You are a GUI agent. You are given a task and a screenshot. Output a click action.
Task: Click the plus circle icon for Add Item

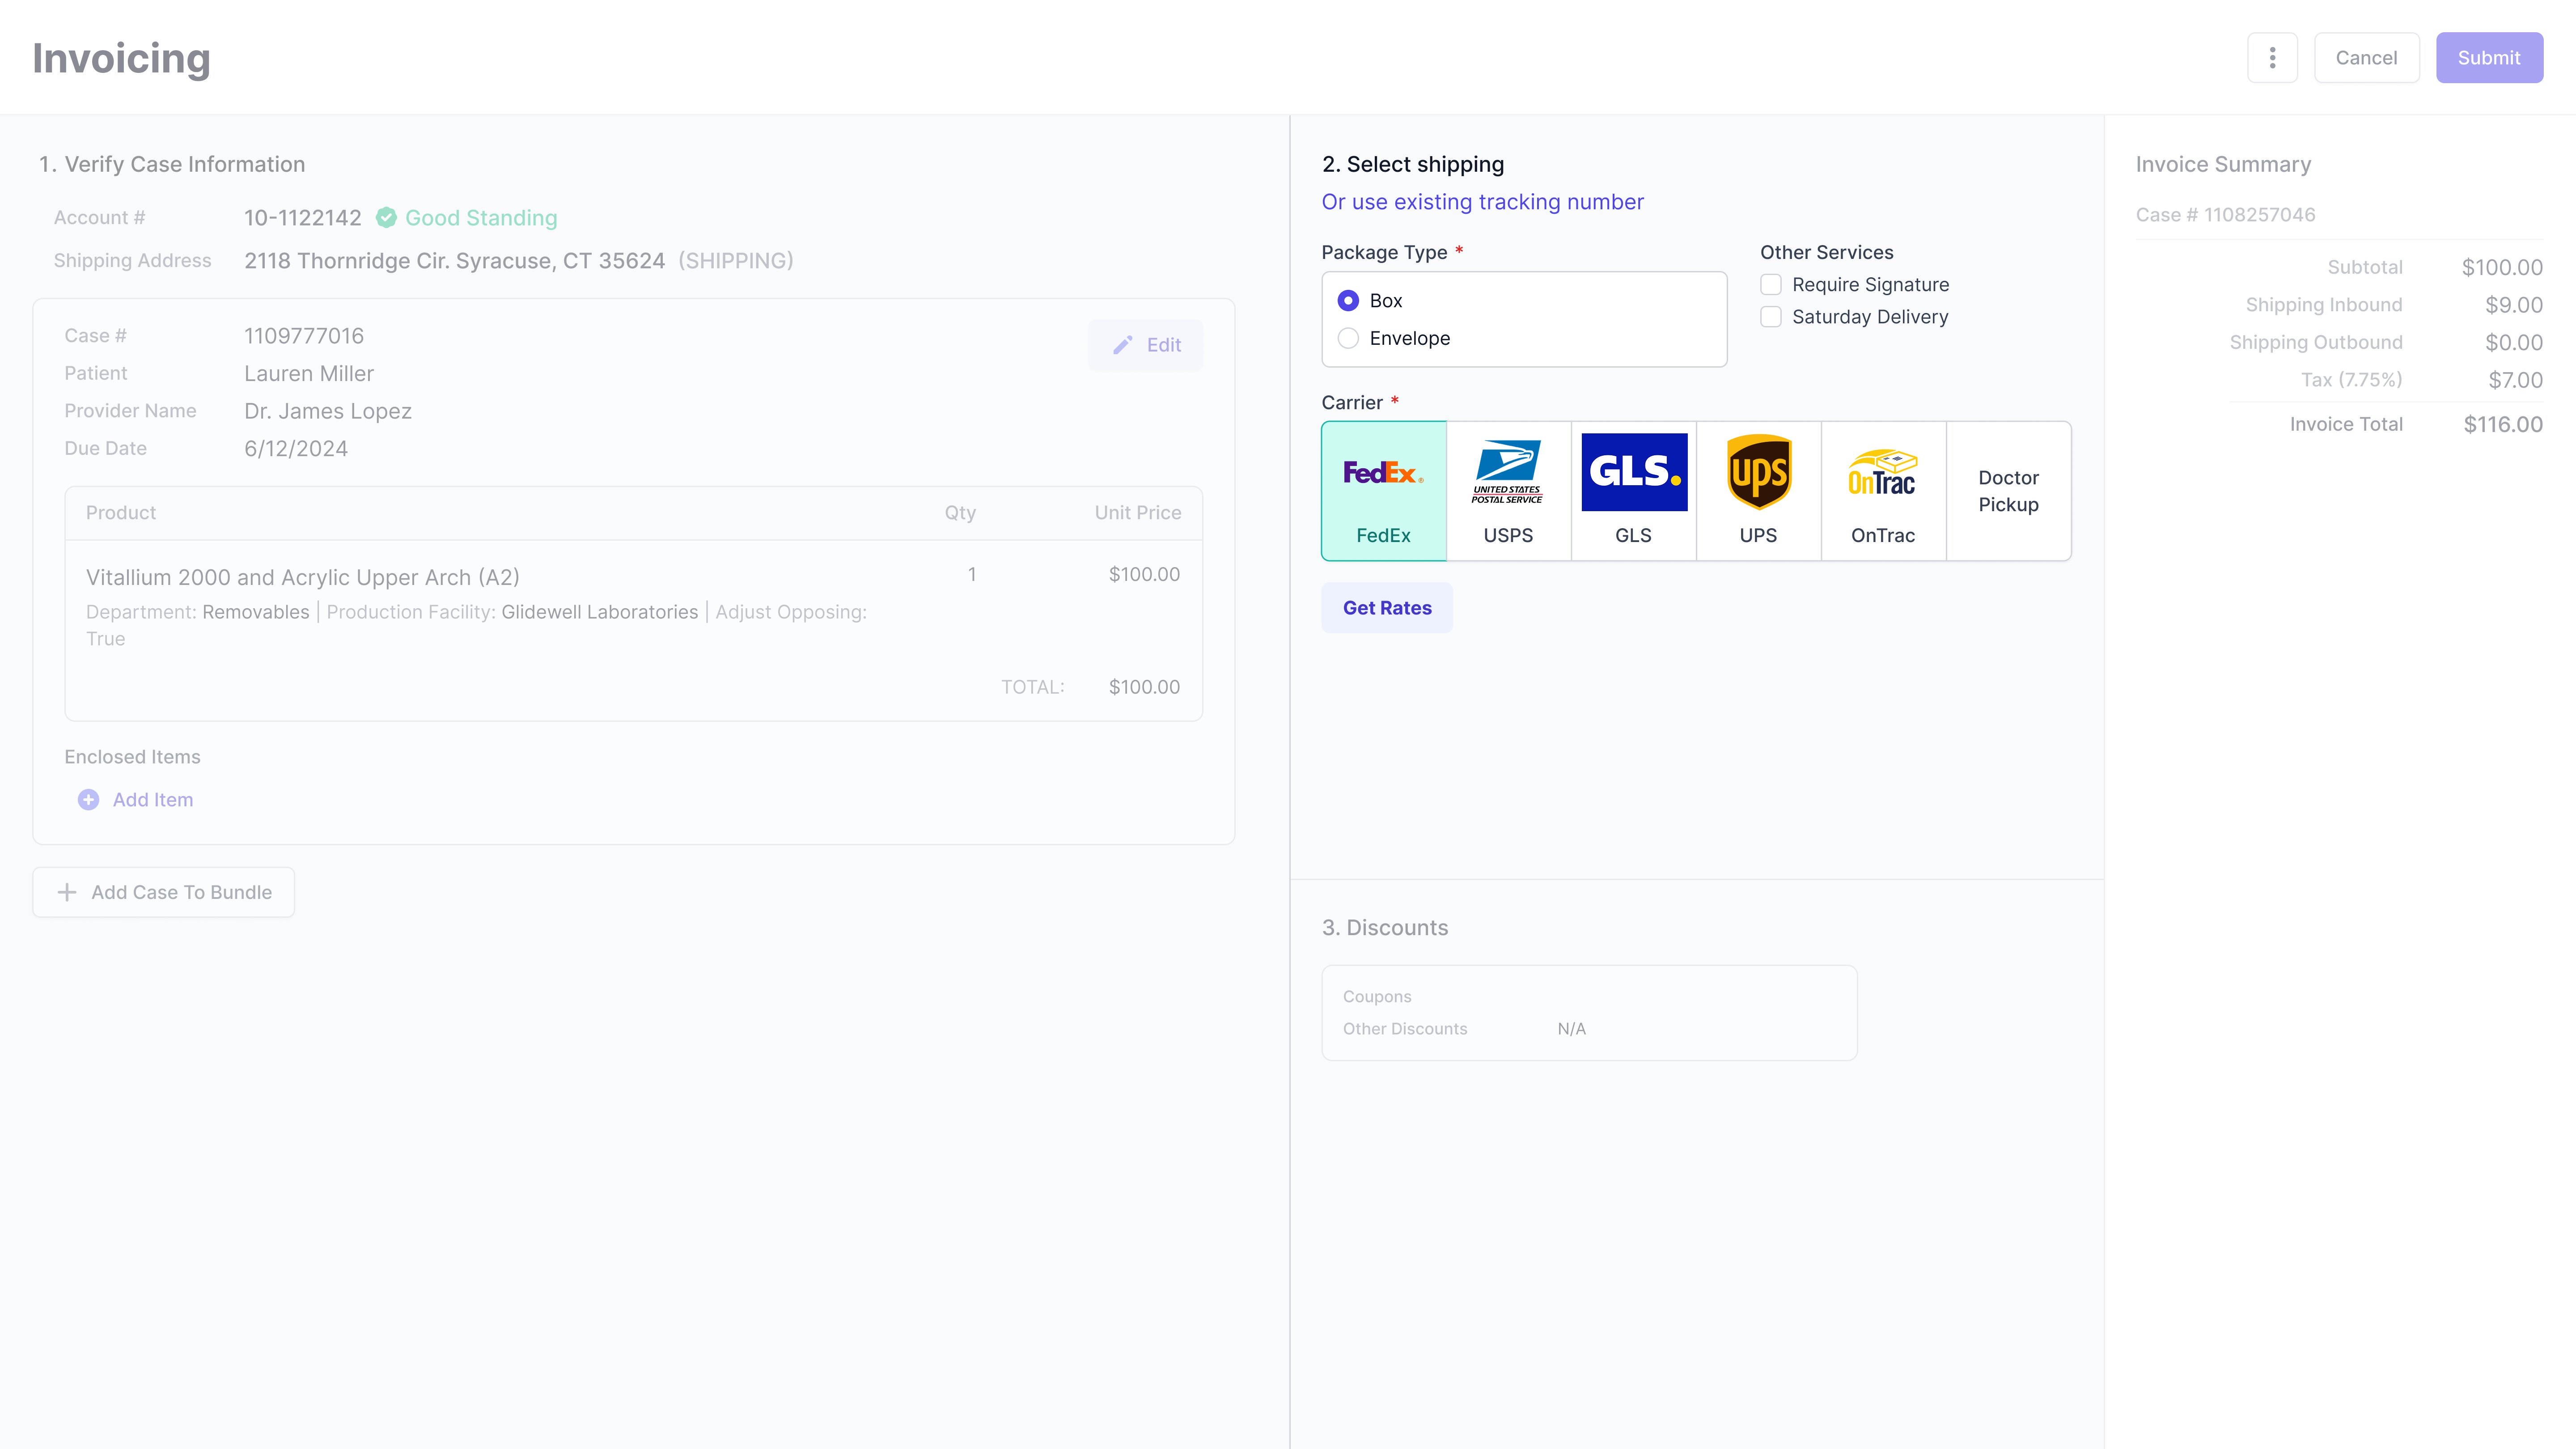(89, 800)
